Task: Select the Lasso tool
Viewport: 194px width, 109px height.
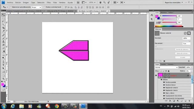Action: click(3, 21)
